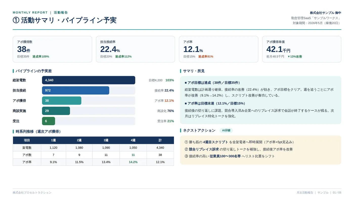354x199 pixels.
Task: Click the 担当接続 972 bar
Action: pos(76,90)
